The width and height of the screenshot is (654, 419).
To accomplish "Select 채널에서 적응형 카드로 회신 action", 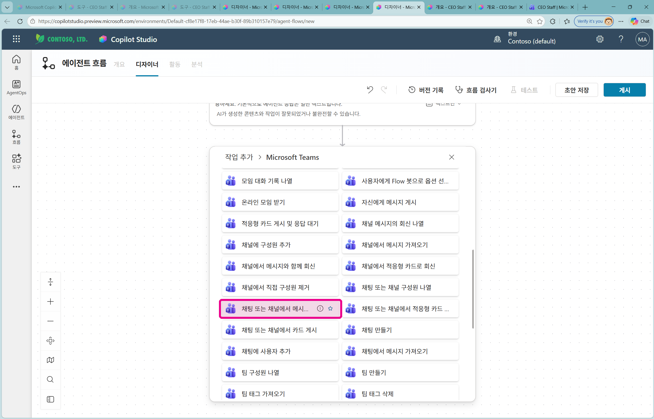I will click(400, 266).
